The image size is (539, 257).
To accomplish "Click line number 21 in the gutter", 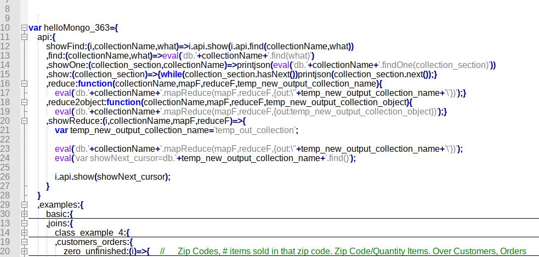I will tap(6, 130).
